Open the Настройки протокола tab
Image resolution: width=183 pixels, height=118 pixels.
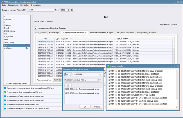tap(125, 32)
